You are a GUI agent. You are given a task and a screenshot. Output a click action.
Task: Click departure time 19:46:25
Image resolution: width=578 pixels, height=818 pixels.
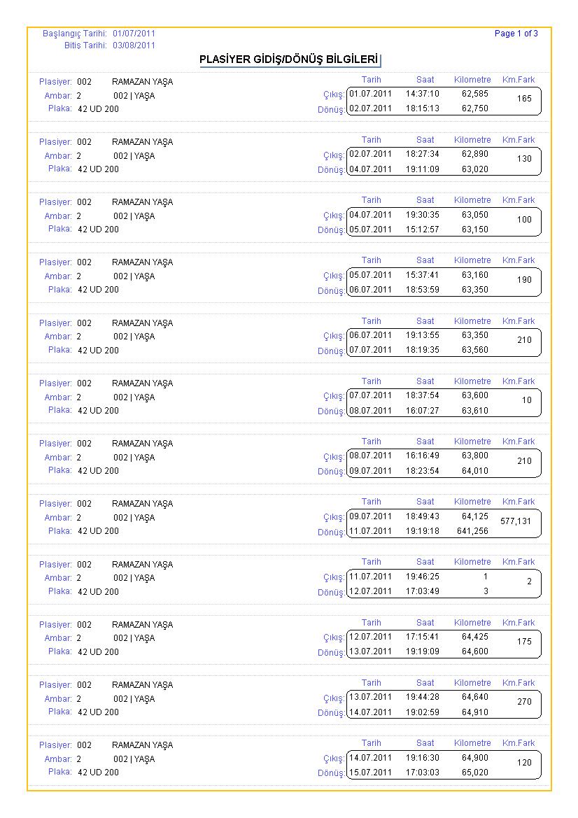click(x=423, y=577)
